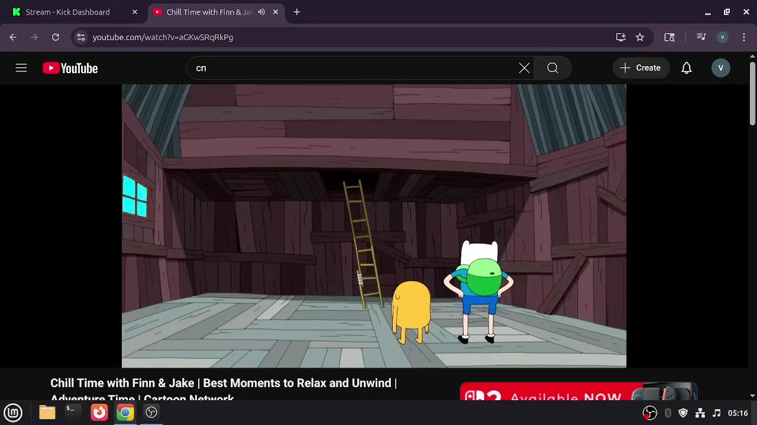Screen dimensions: 757x425
Task: Clear the YouTube search query
Action: coord(524,68)
